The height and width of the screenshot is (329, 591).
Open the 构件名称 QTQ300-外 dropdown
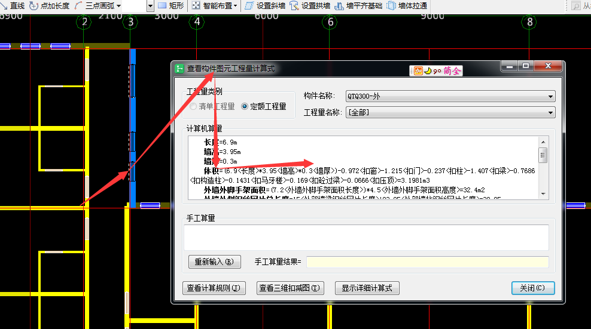pyautogui.click(x=450, y=96)
